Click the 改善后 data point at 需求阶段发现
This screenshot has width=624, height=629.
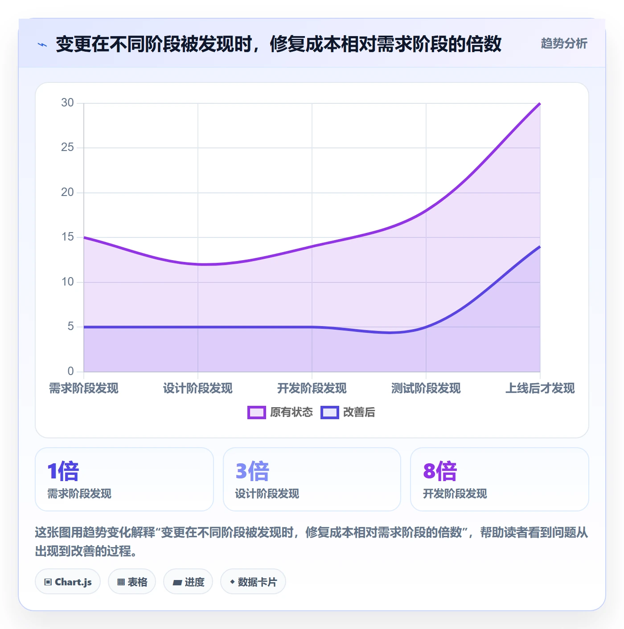84,327
